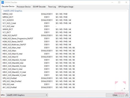Image resolution: width=130 pixels, height=98 pixels.
Task: Select the VC1_VLD_Intel entry
Action: click(8, 26)
